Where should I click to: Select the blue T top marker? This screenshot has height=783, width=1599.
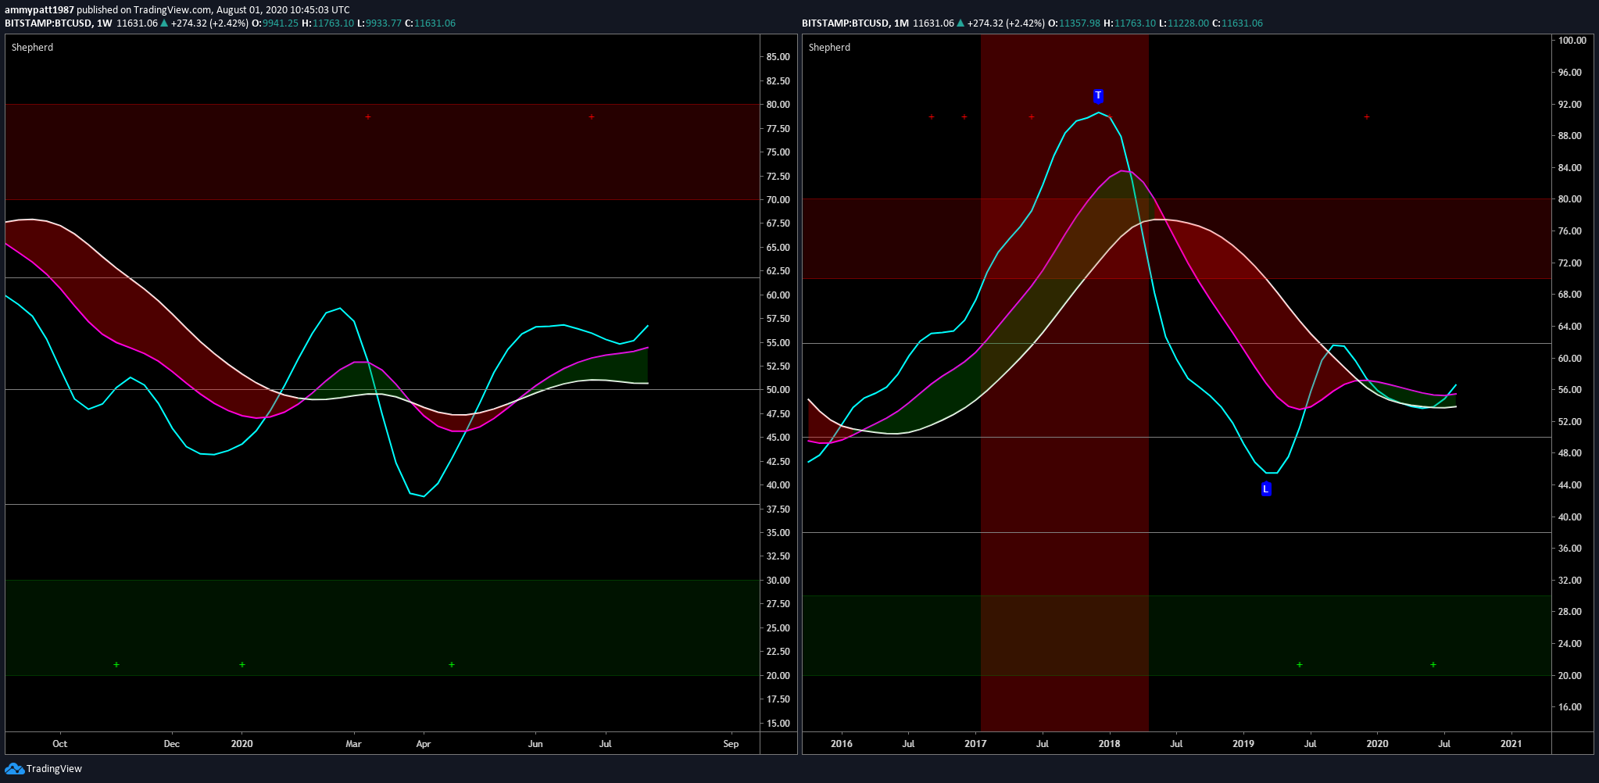[1098, 96]
